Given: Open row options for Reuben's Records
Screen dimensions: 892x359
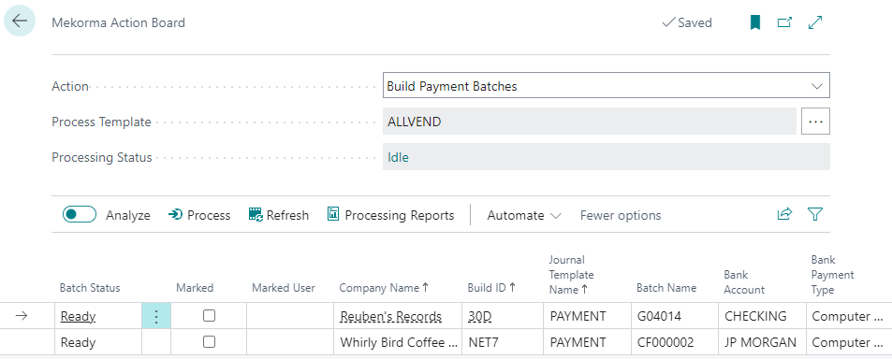Looking at the screenshot, I should coord(156,316).
